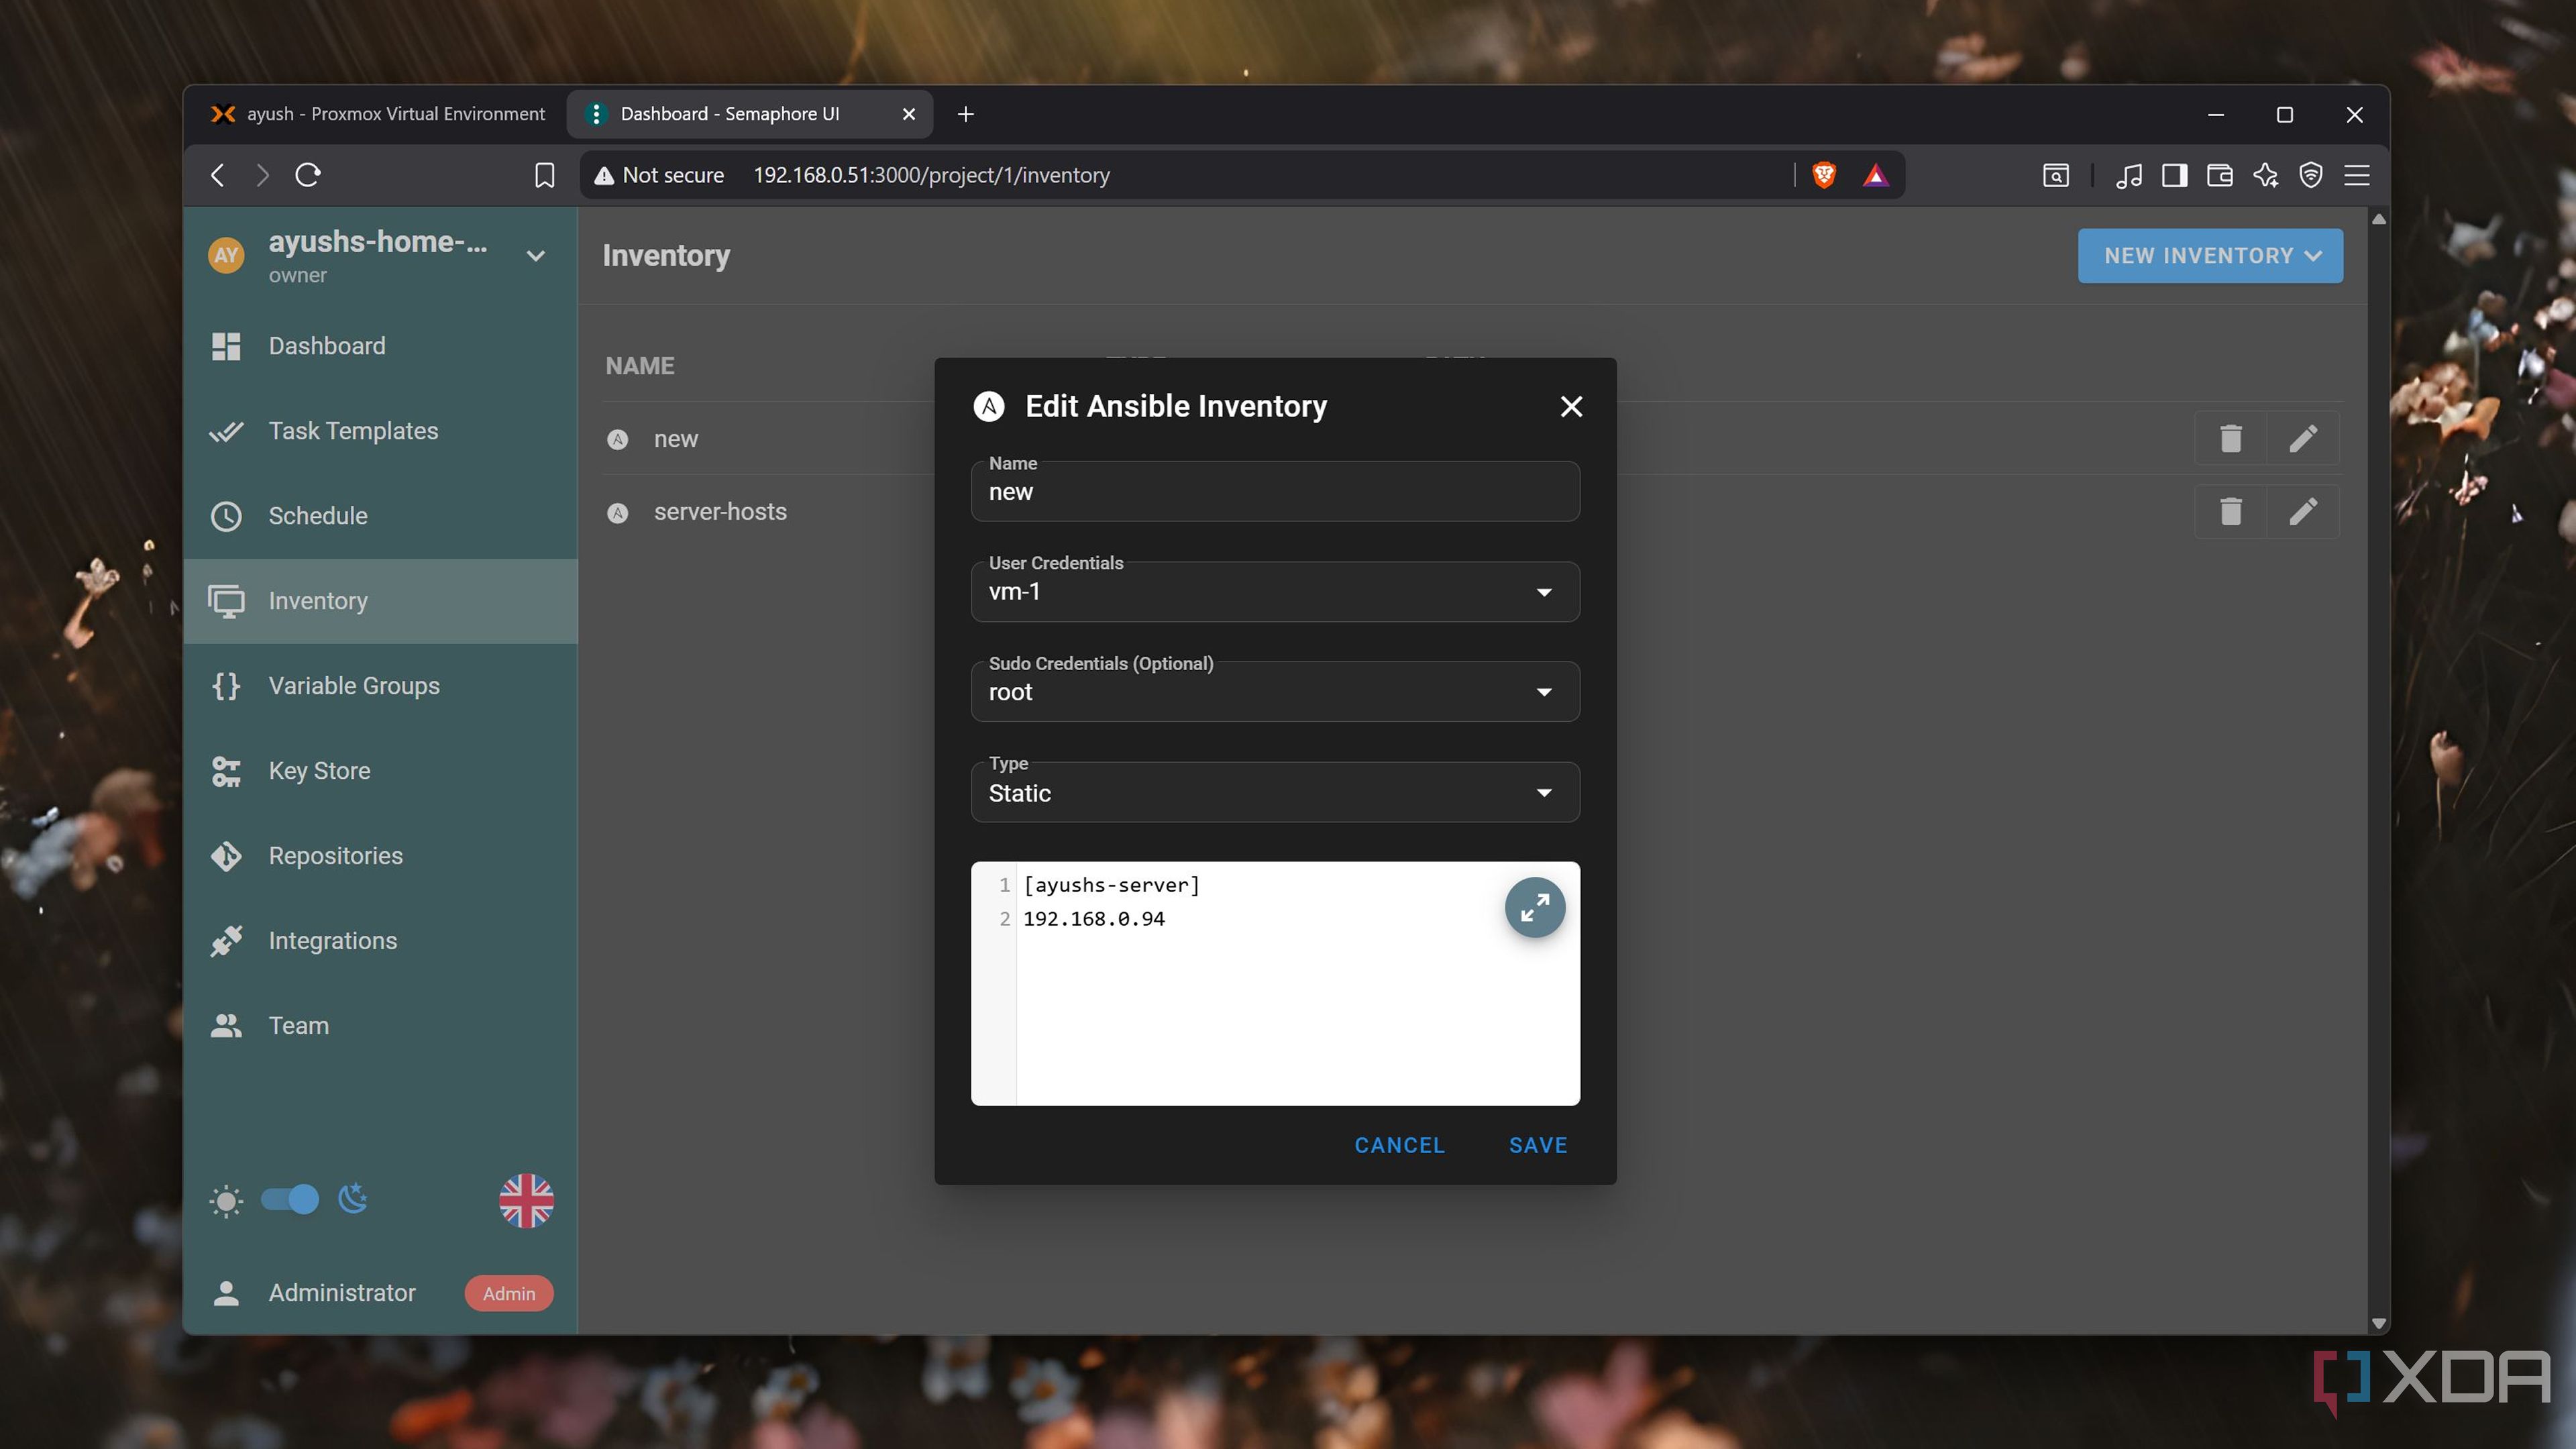The height and width of the screenshot is (1449, 2576).
Task: Reload the current page
Action: pos(308,175)
